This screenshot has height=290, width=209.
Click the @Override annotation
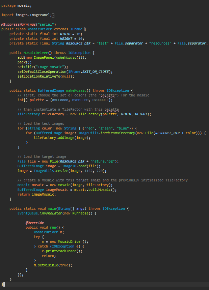pos(35,223)
